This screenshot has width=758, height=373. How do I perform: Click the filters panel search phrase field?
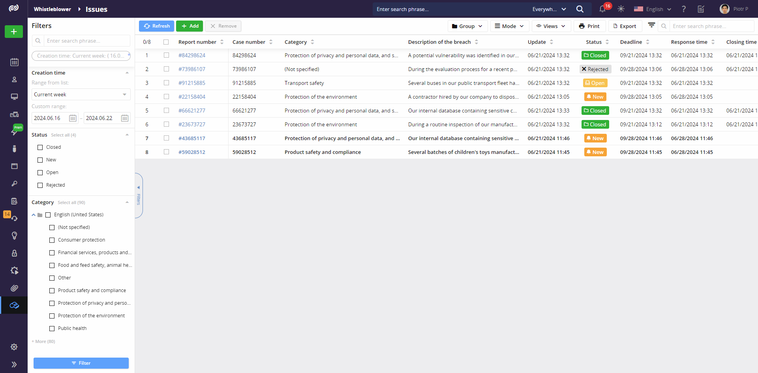click(86, 41)
